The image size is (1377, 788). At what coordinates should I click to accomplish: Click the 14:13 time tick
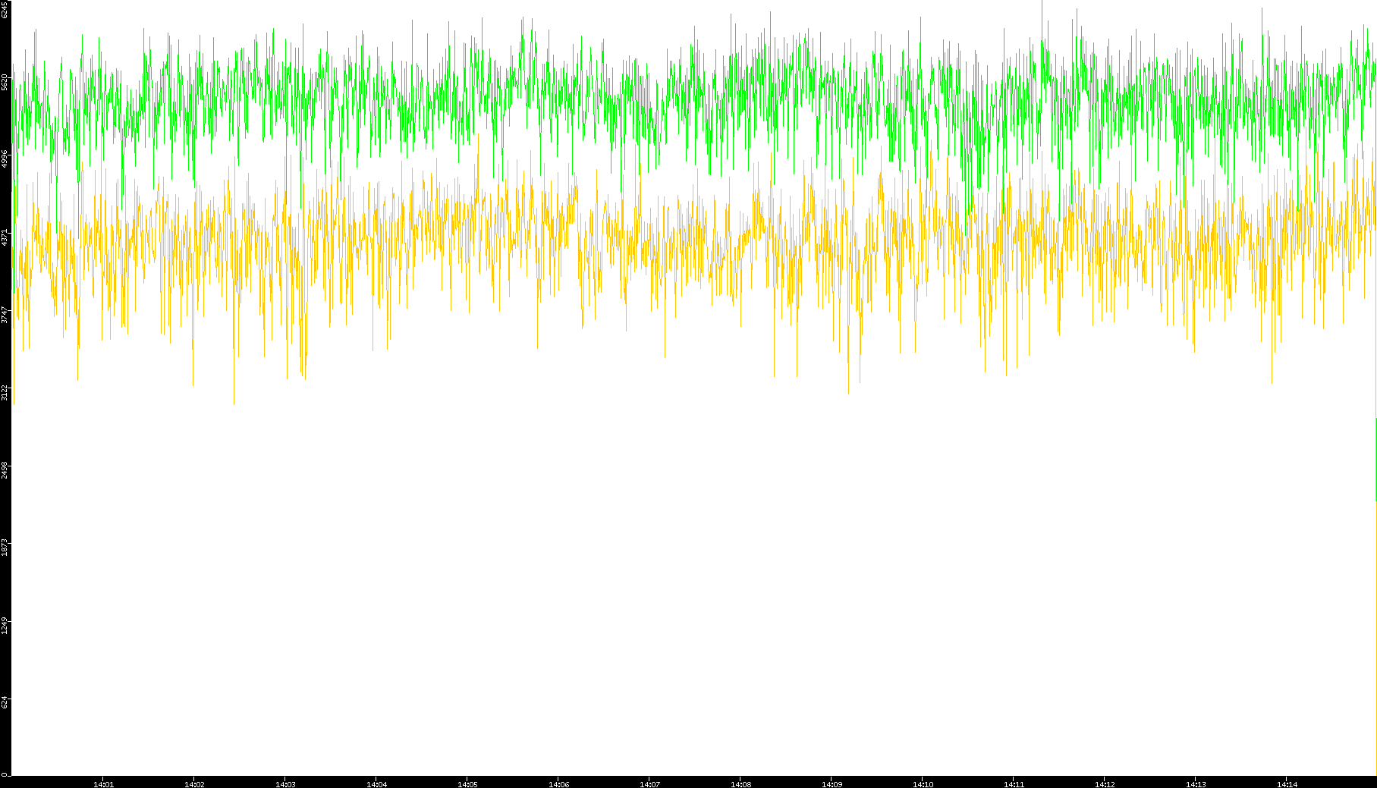pyautogui.click(x=1196, y=784)
